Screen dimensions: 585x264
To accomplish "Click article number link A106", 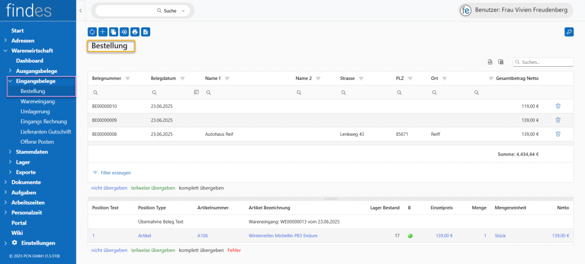I will click(203, 235).
